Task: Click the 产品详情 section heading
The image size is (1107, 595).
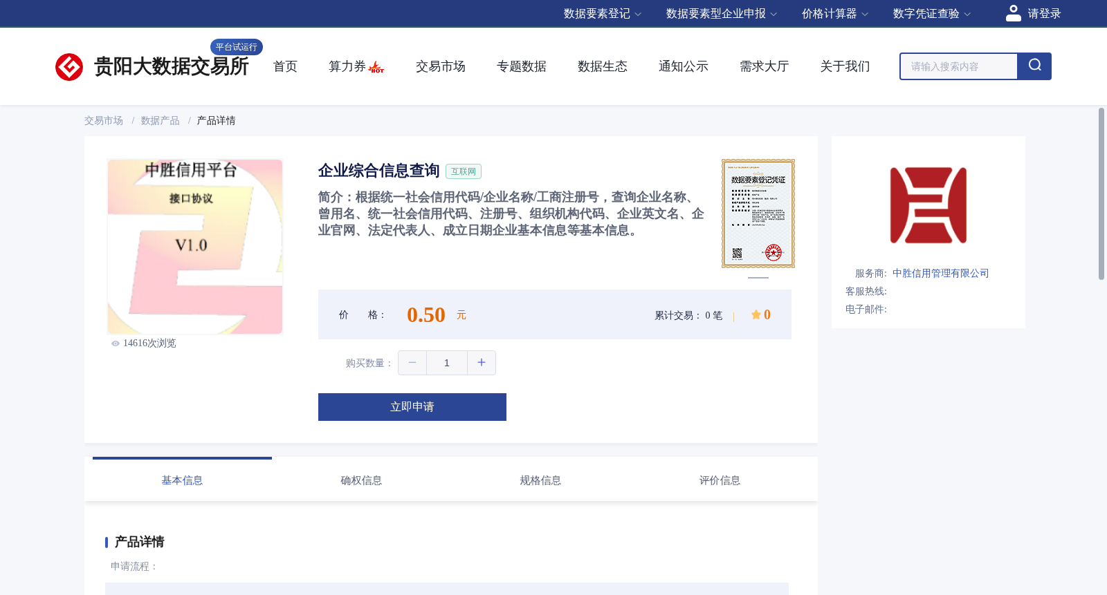Action: 139,542
